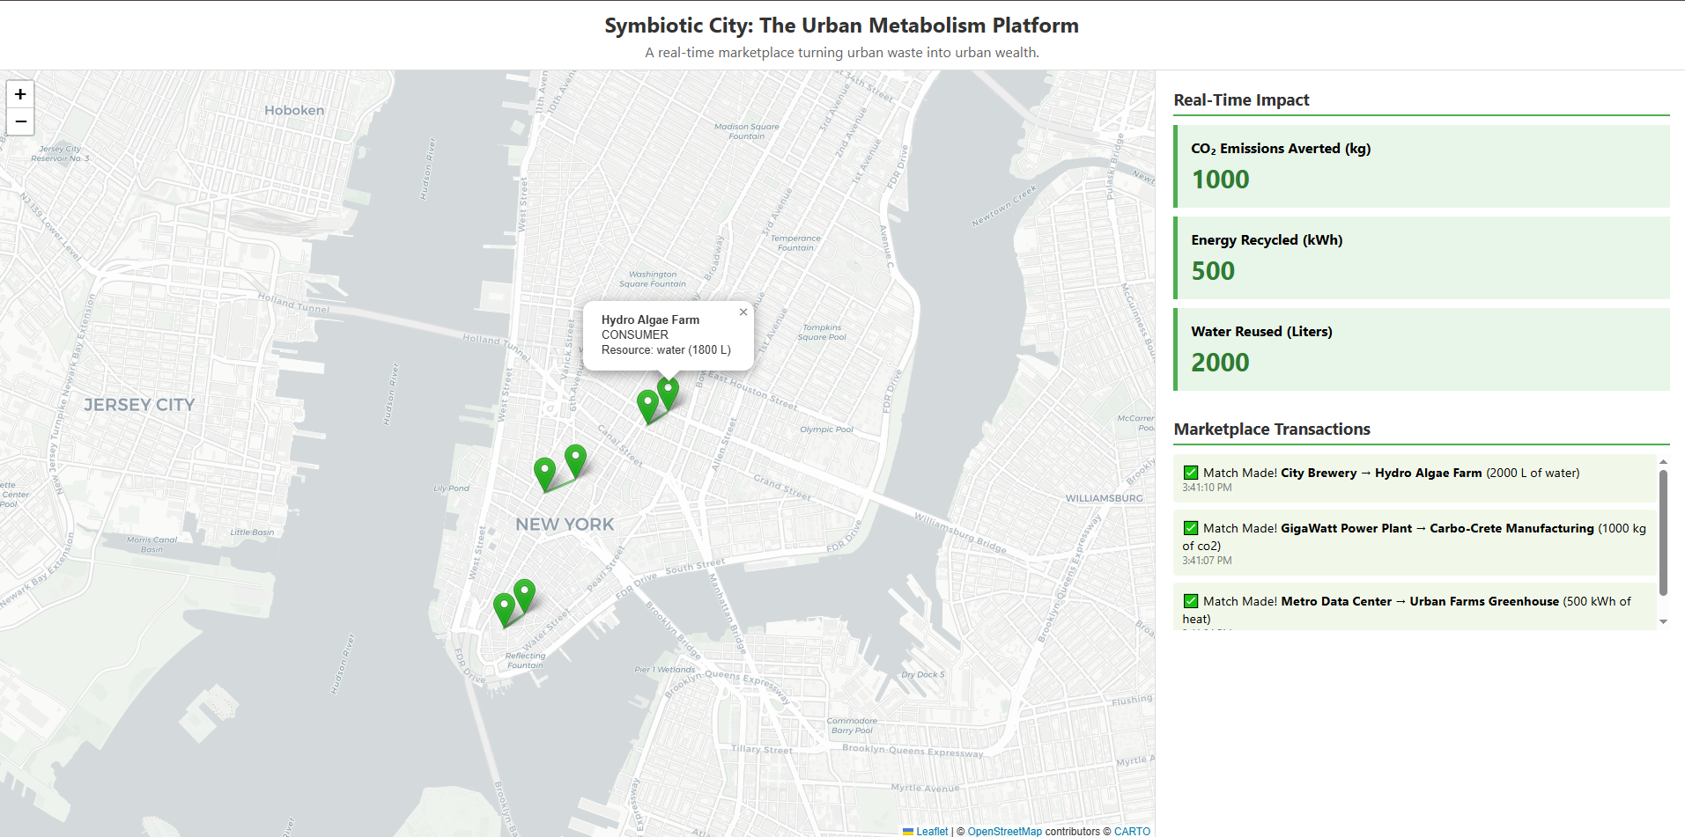Image resolution: width=1685 pixels, height=837 pixels.
Task: Click transactions list scroll-up arrow
Action: (1663, 461)
